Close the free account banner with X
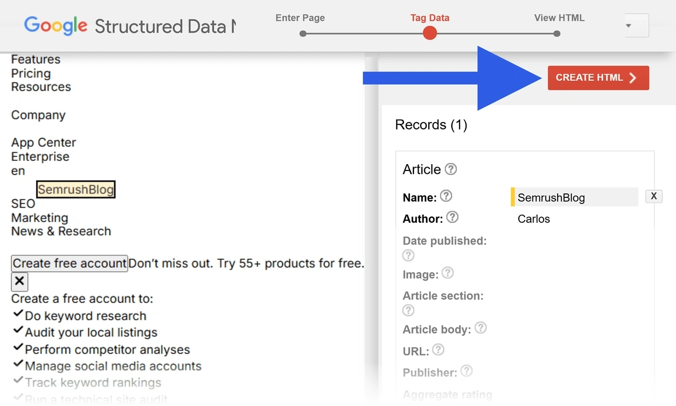This screenshot has height=406, width=676. point(20,281)
